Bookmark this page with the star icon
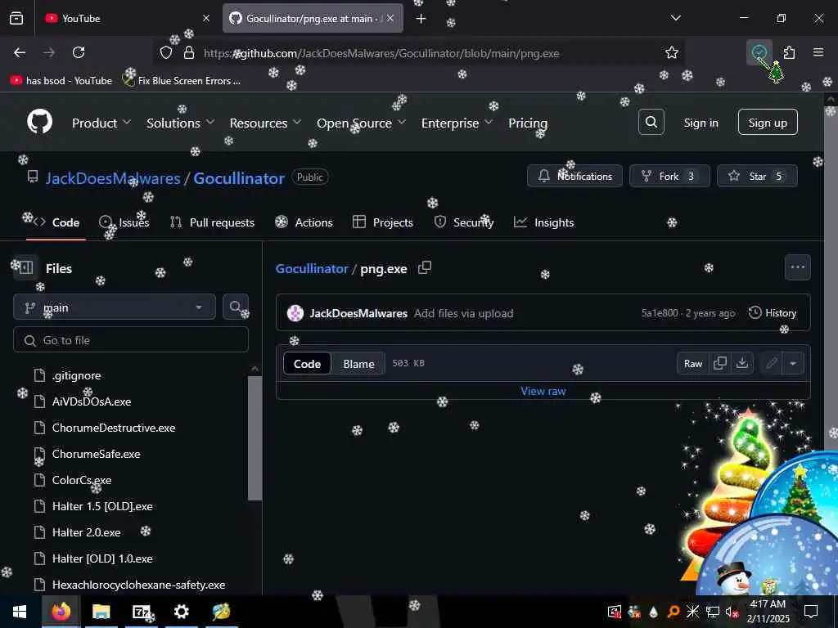The image size is (838, 628). tap(671, 52)
